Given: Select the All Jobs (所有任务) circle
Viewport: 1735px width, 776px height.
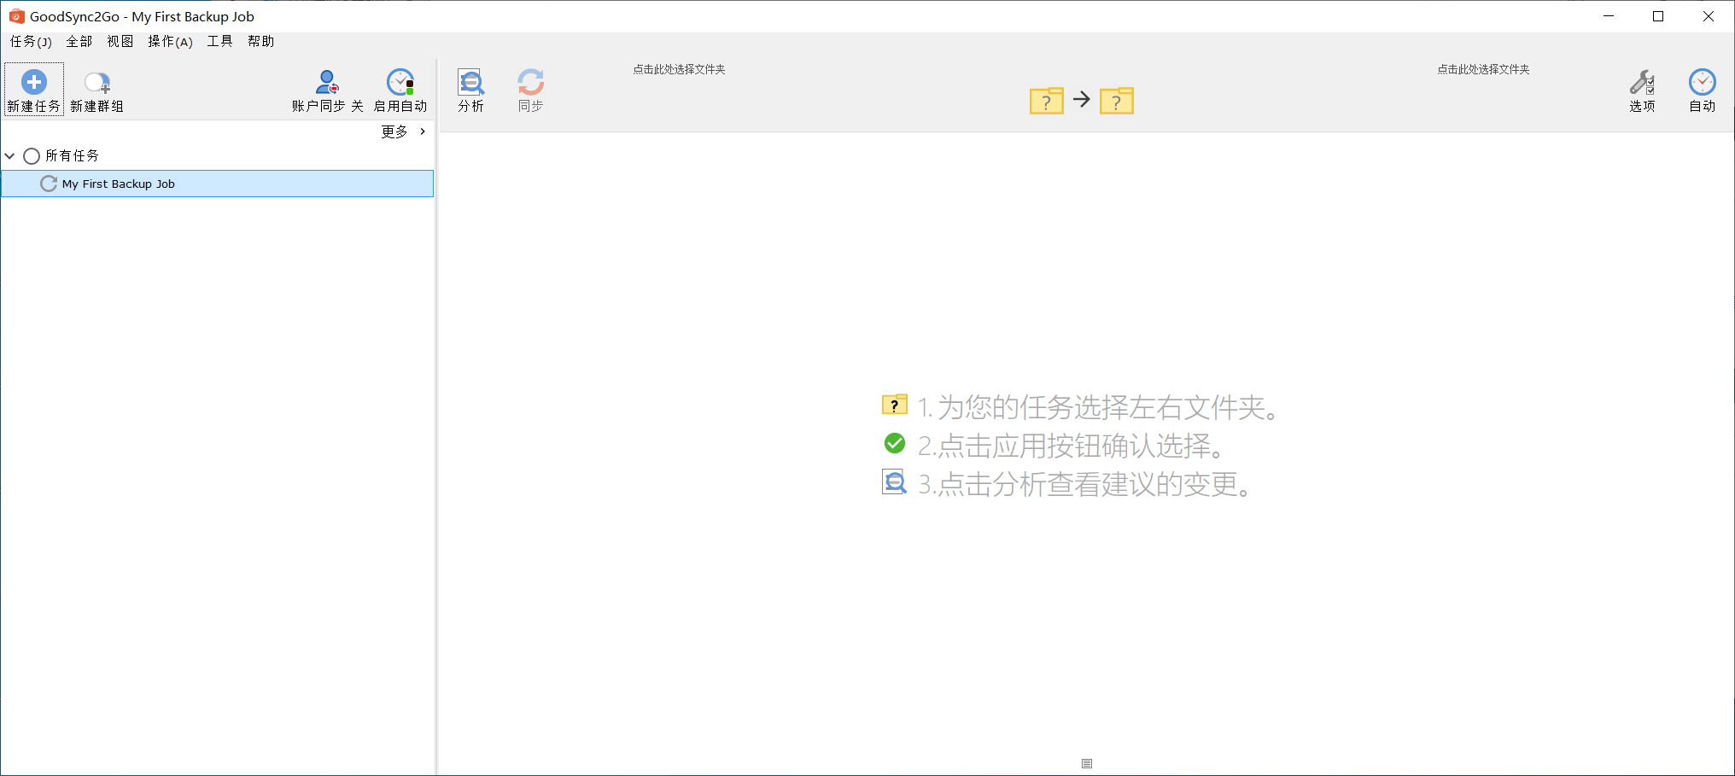Looking at the screenshot, I should coord(32,156).
